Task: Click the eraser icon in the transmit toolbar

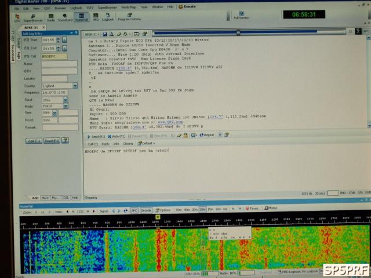Action: 179,136
